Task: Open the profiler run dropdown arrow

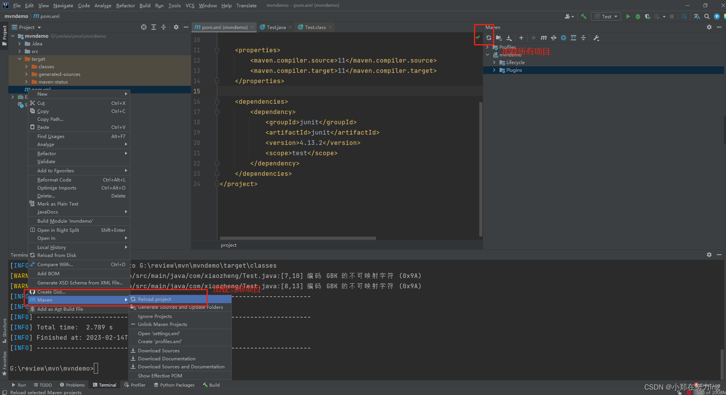Action: click(664, 16)
